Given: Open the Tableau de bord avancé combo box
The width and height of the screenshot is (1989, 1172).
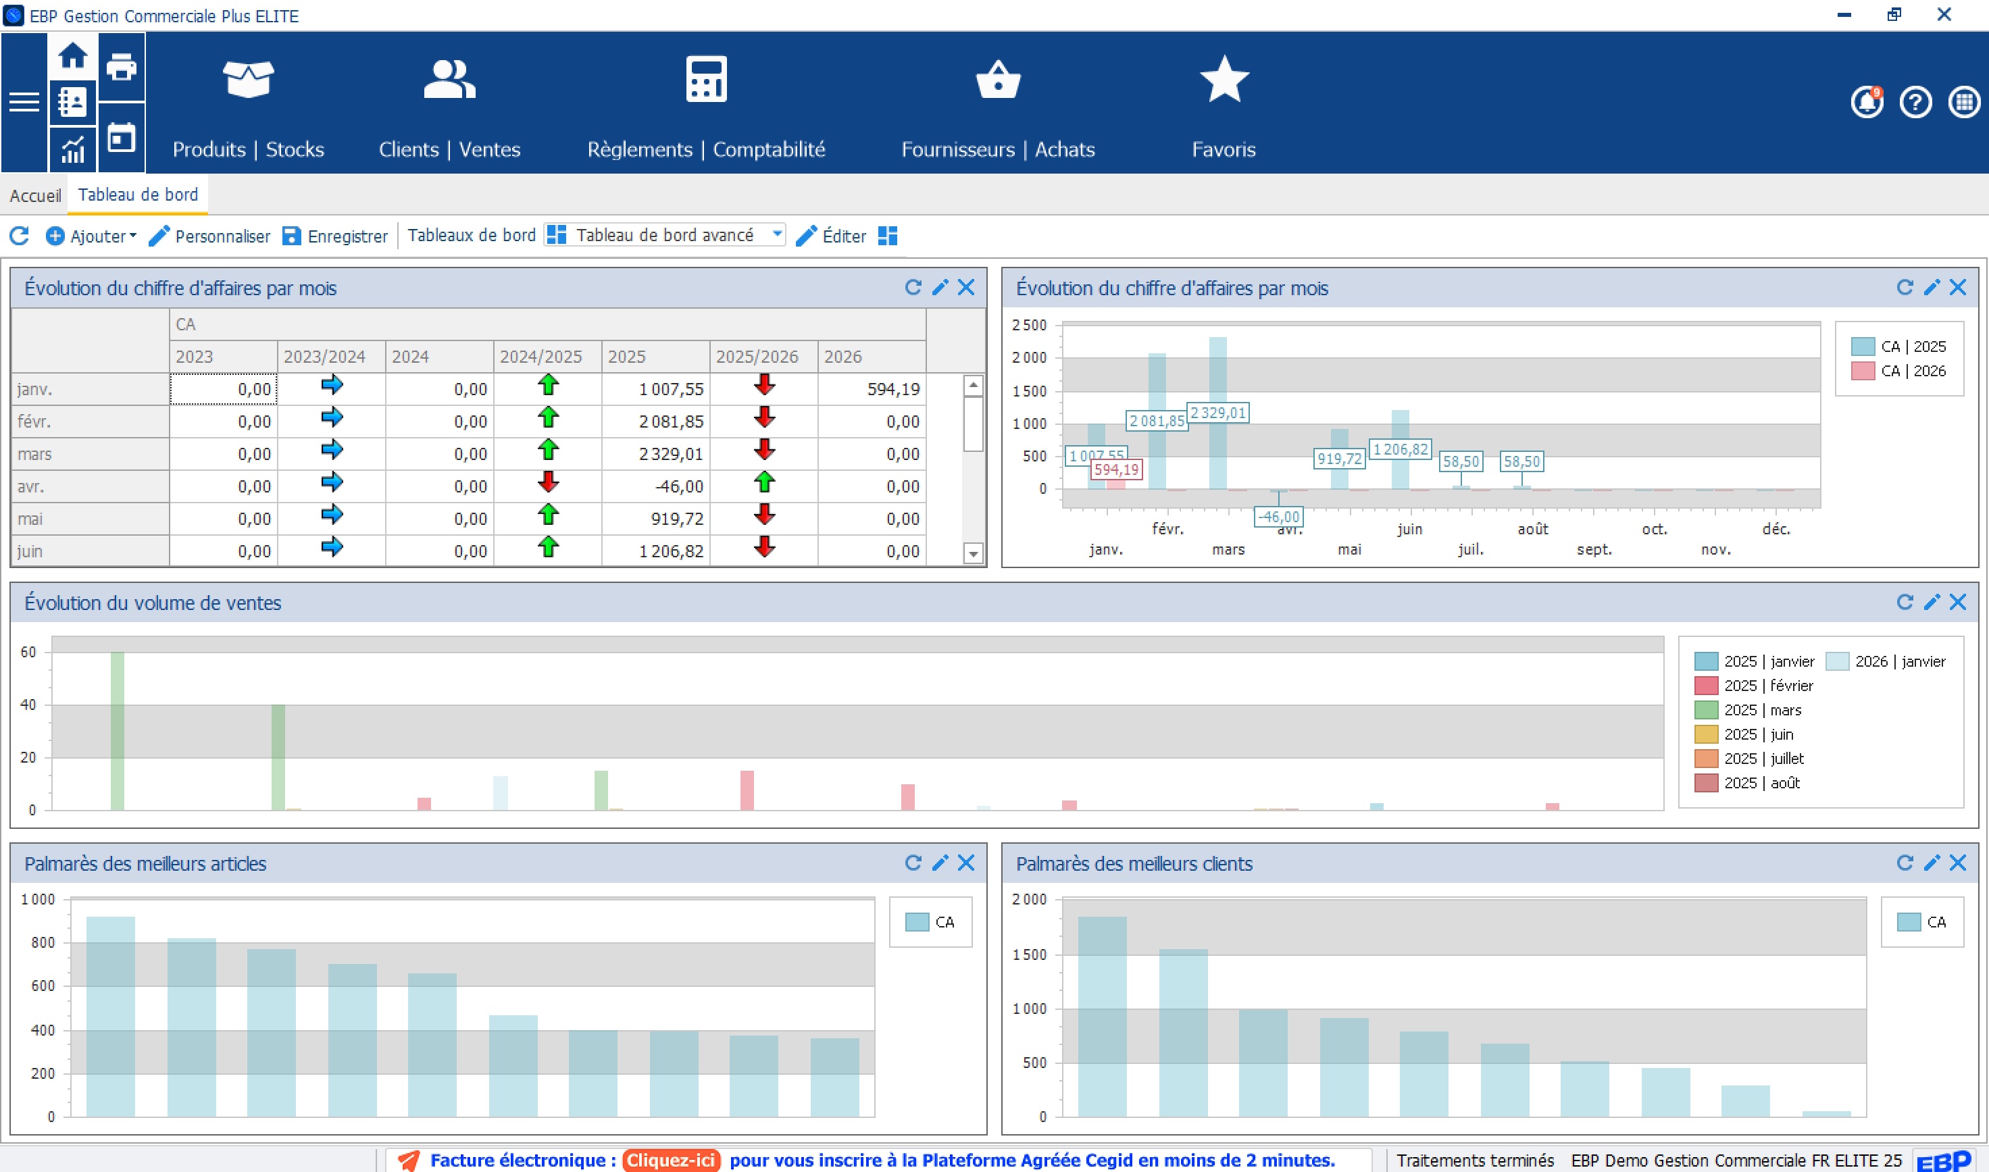Looking at the screenshot, I should [664, 235].
